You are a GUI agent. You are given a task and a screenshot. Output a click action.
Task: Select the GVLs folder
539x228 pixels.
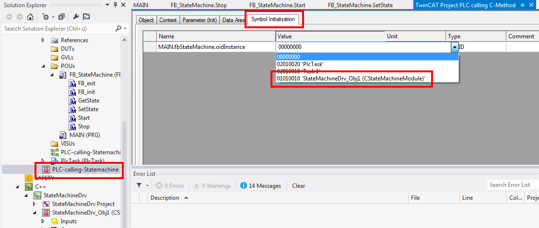(x=67, y=57)
